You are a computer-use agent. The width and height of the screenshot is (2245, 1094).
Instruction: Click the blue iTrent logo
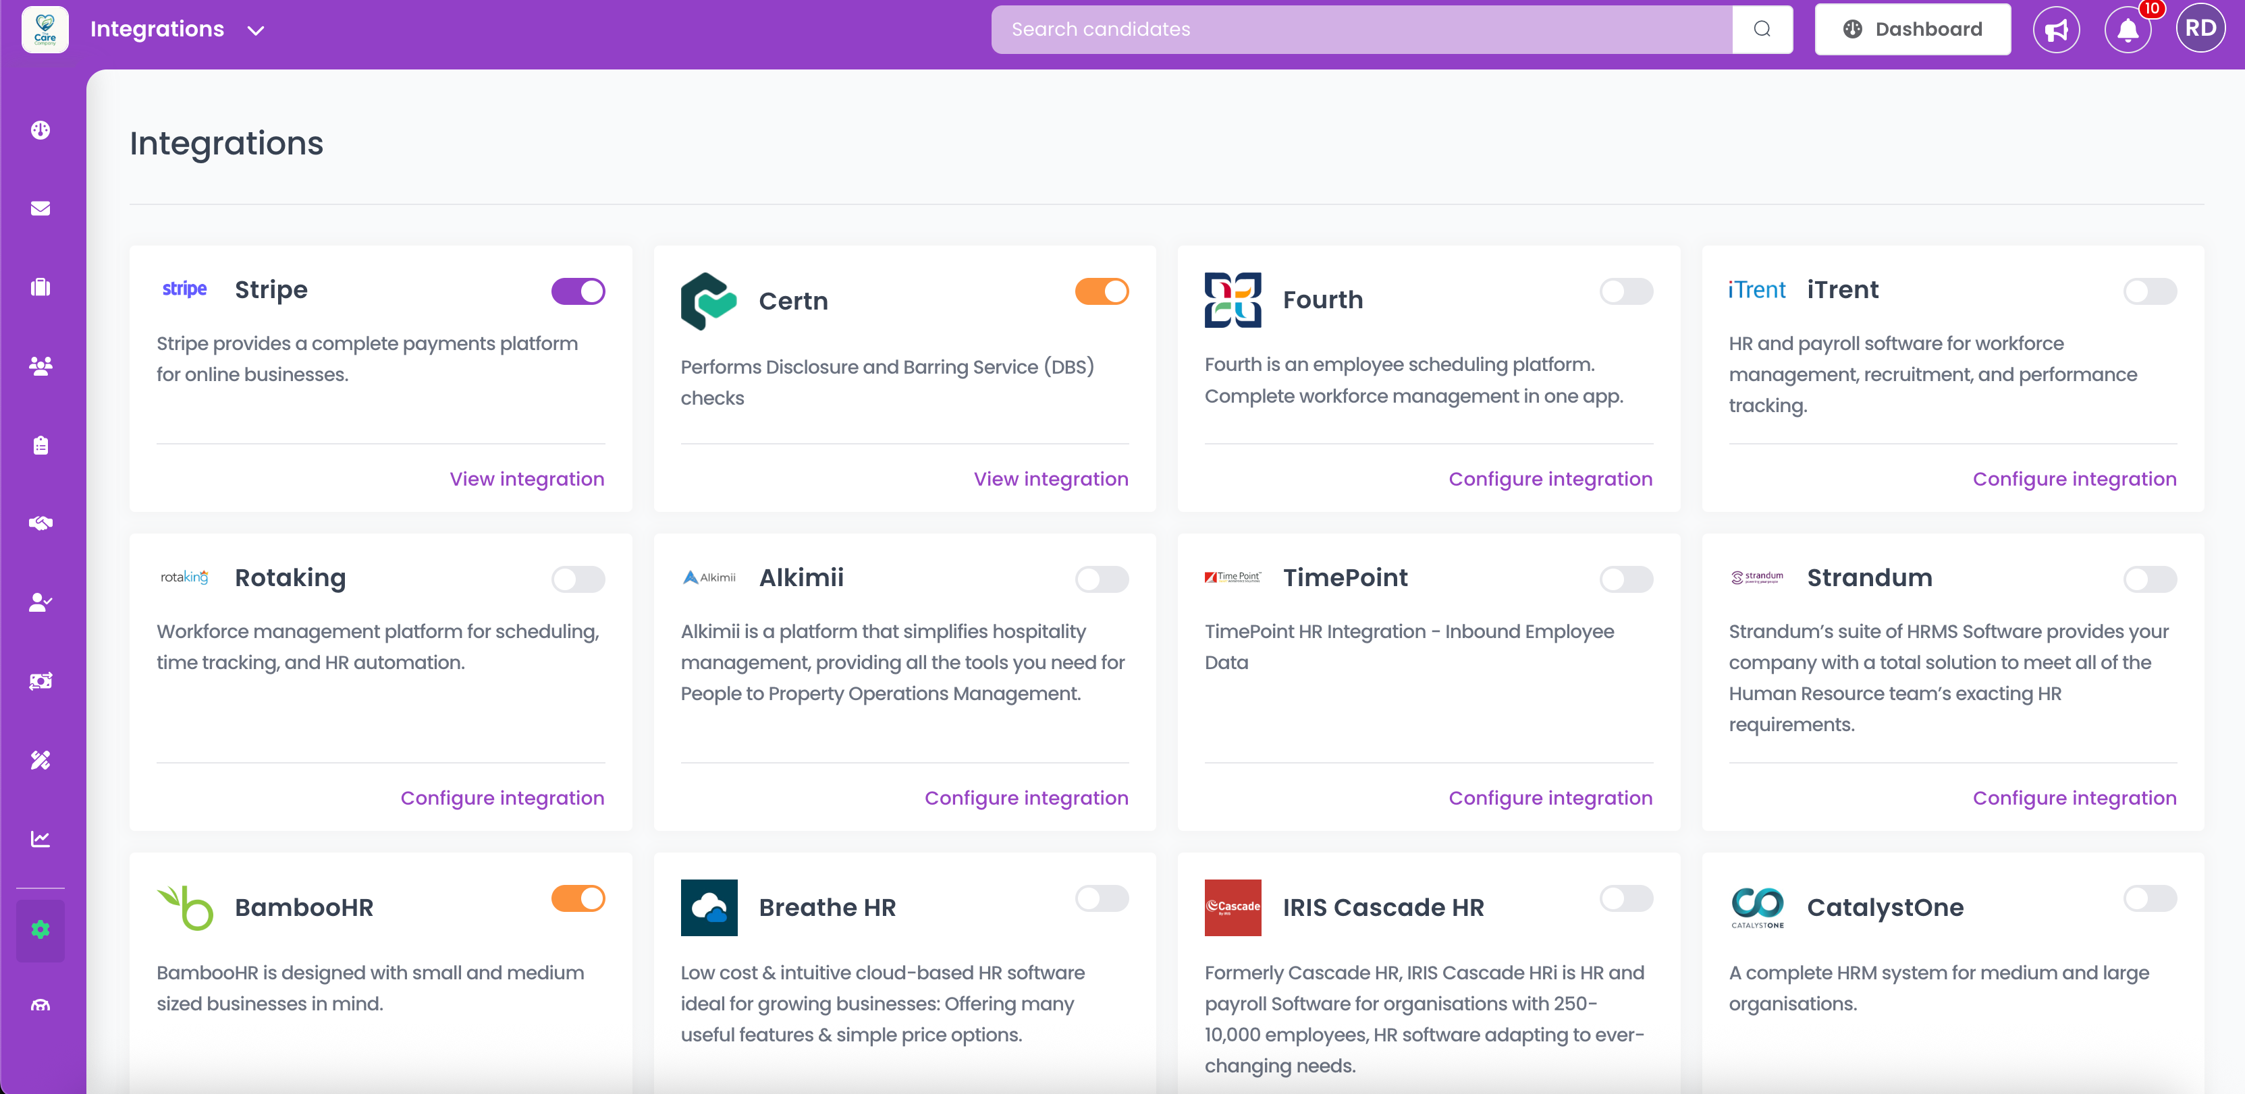point(1757,289)
